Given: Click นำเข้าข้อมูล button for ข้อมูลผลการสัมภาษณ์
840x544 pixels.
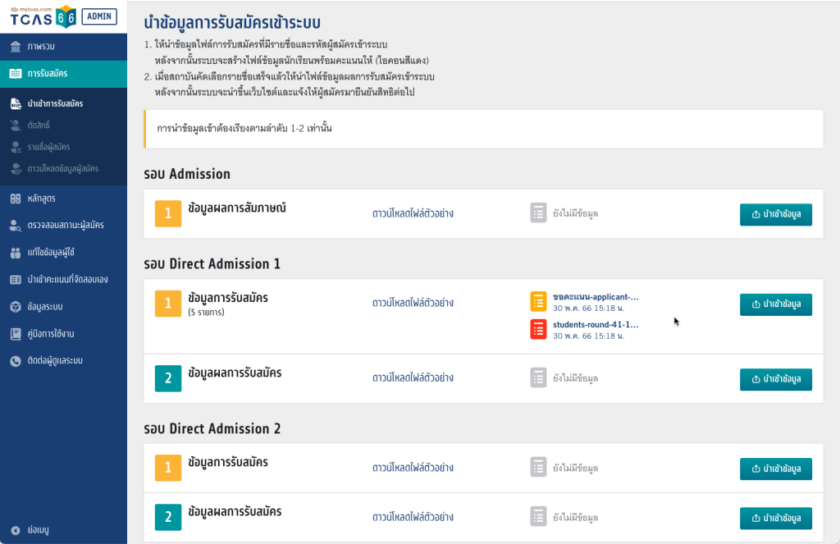Looking at the screenshot, I should coord(775,214).
